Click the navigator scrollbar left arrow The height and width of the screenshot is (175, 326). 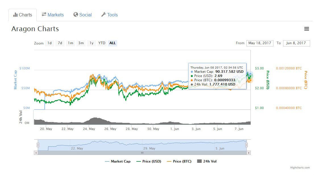click(x=36, y=153)
